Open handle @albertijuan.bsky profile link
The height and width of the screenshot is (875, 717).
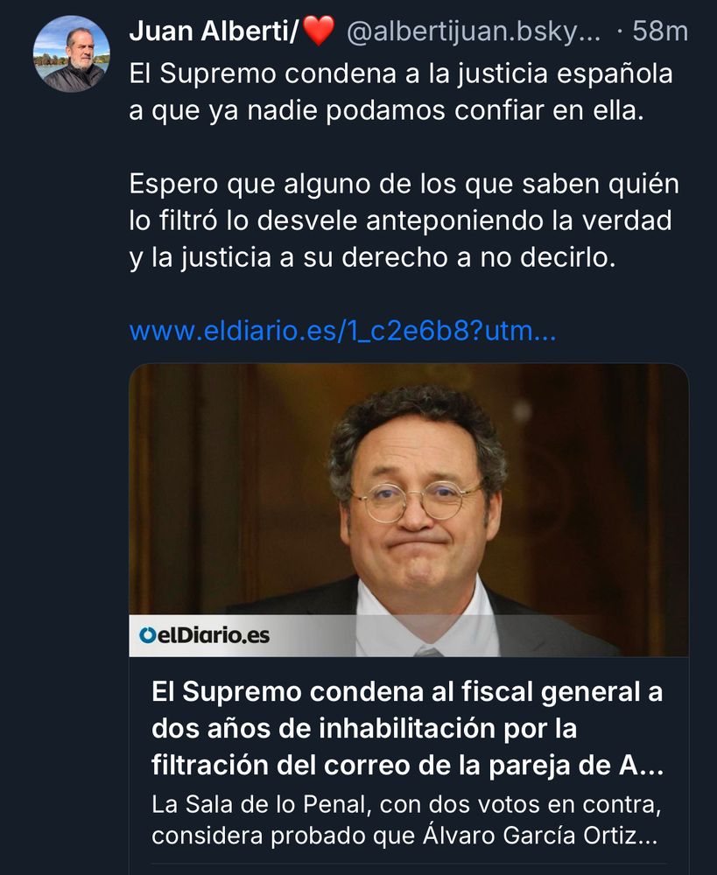pos(474,31)
